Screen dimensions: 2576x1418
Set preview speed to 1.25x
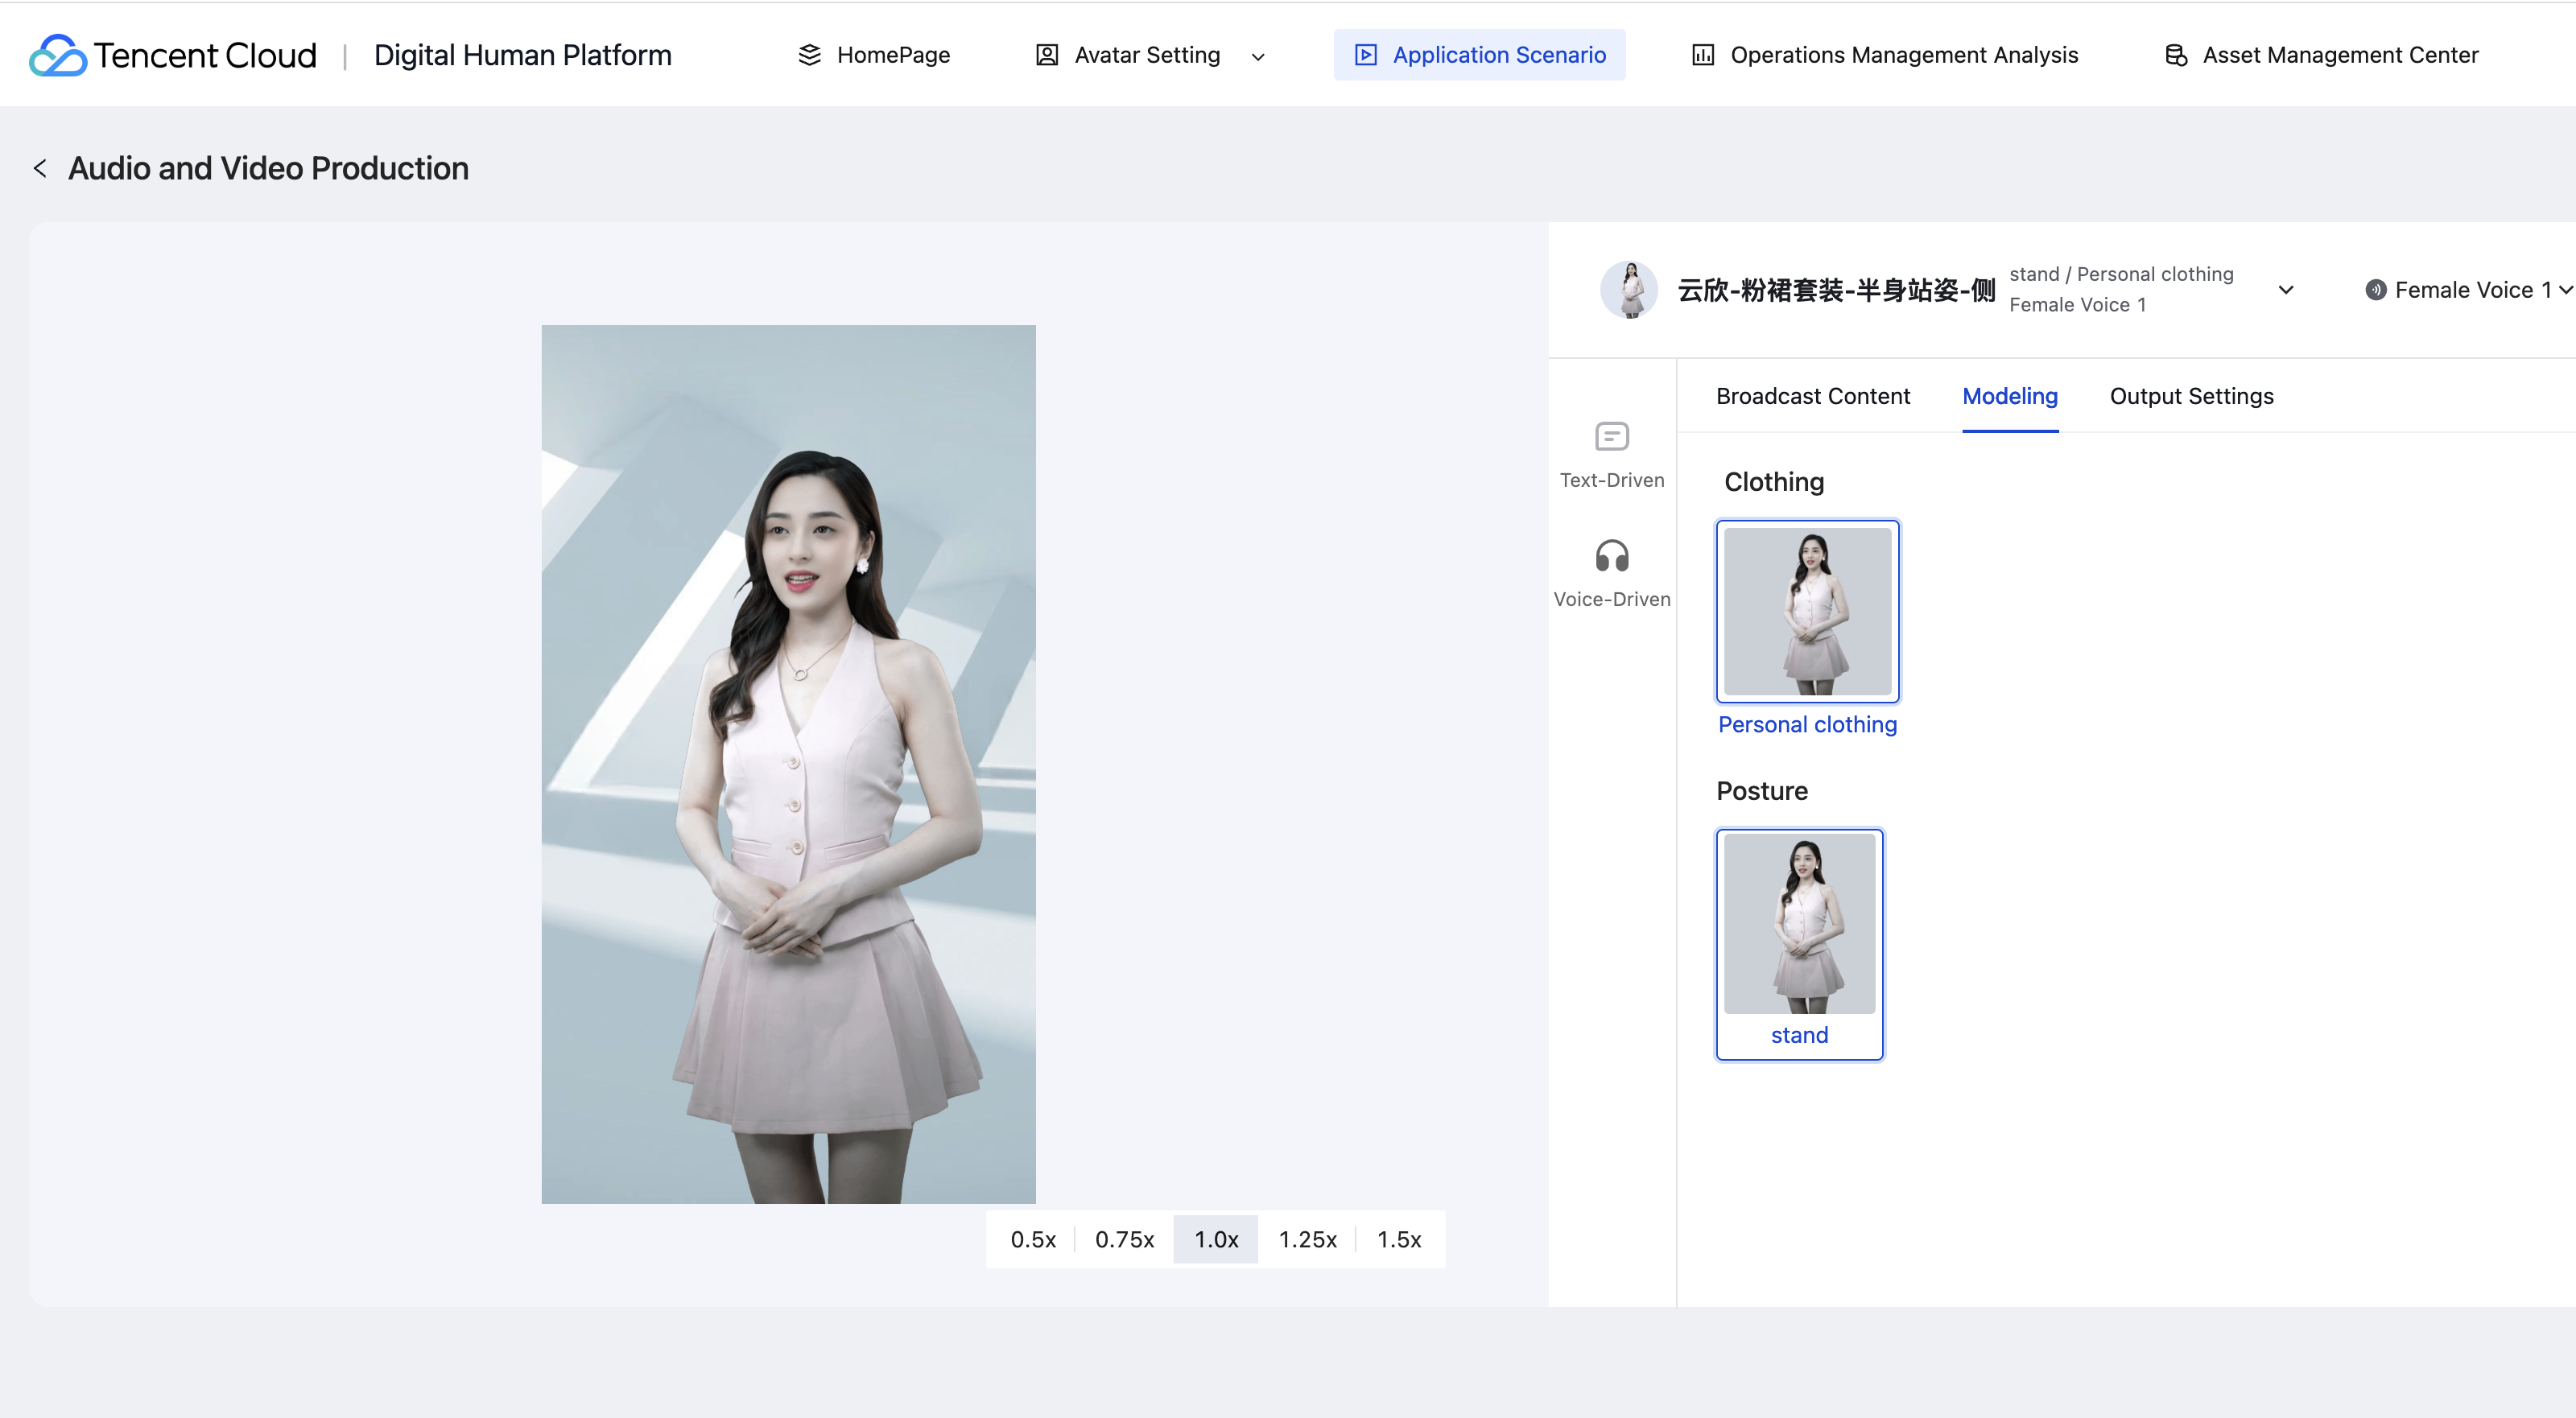pos(1307,1239)
